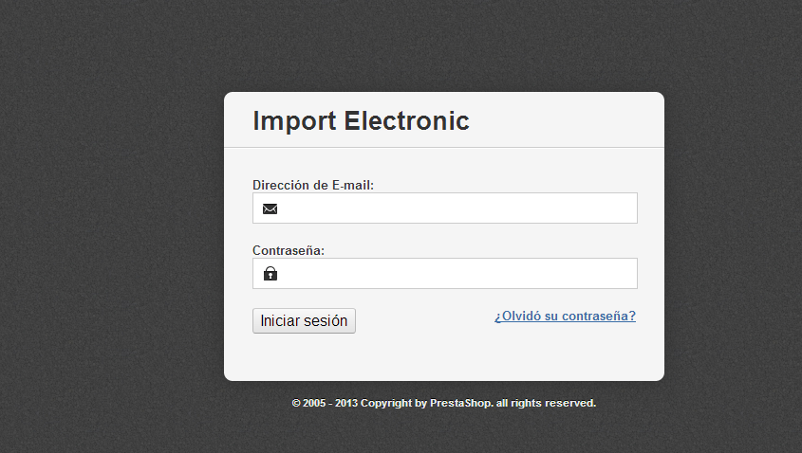Click the Contraseña label text
The image size is (802, 453).
pyautogui.click(x=289, y=250)
